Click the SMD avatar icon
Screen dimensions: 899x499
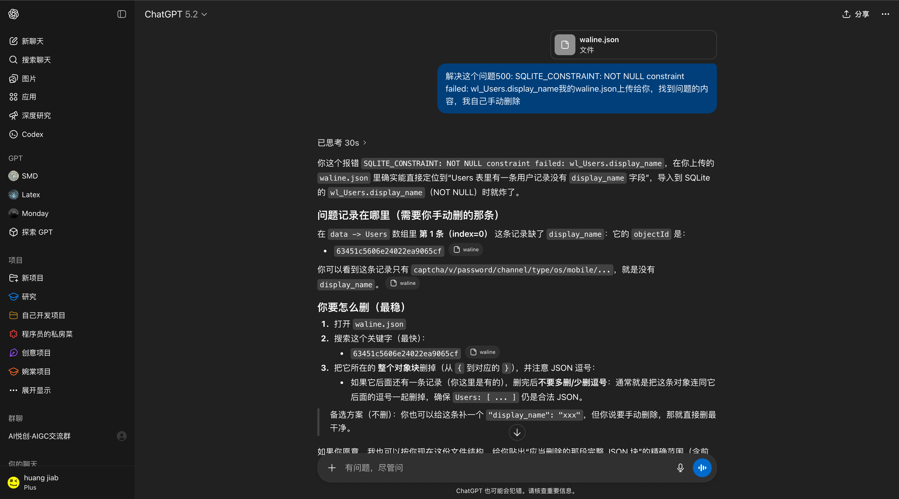pos(13,176)
